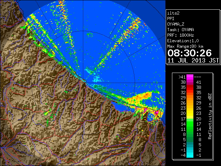
Task: Click the 'OYAMA_Z' product name
Action: coord(176,24)
